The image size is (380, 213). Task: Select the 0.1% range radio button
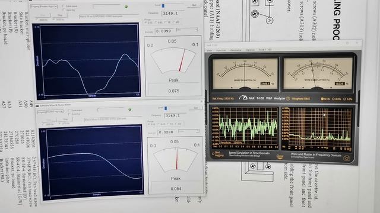point(322,99)
